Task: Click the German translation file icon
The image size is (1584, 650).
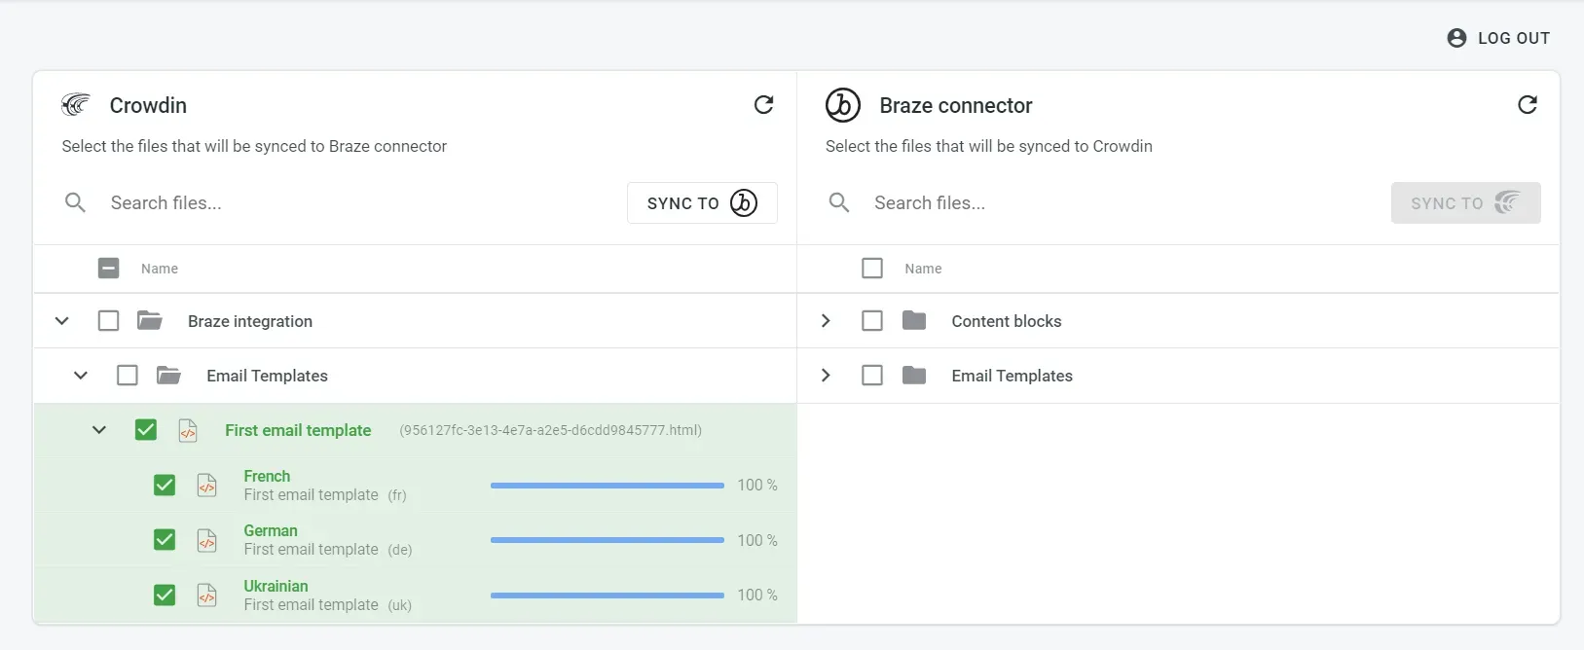Action: pos(206,539)
